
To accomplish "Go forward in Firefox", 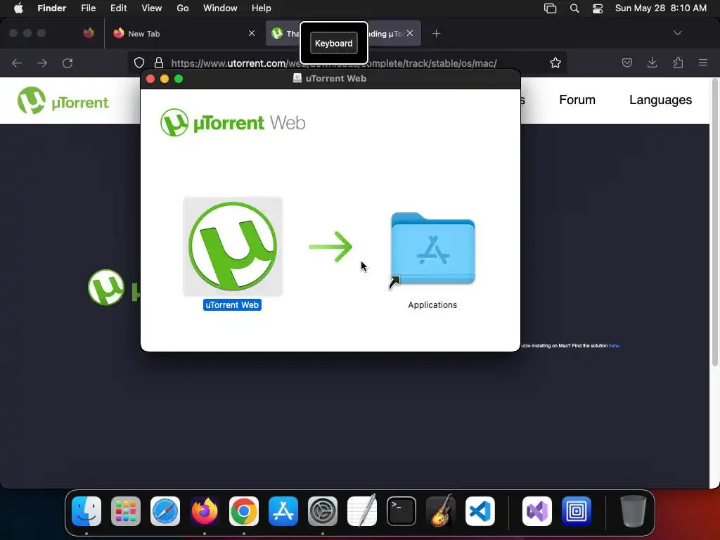I will pyautogui.click(x=42, y=63).
